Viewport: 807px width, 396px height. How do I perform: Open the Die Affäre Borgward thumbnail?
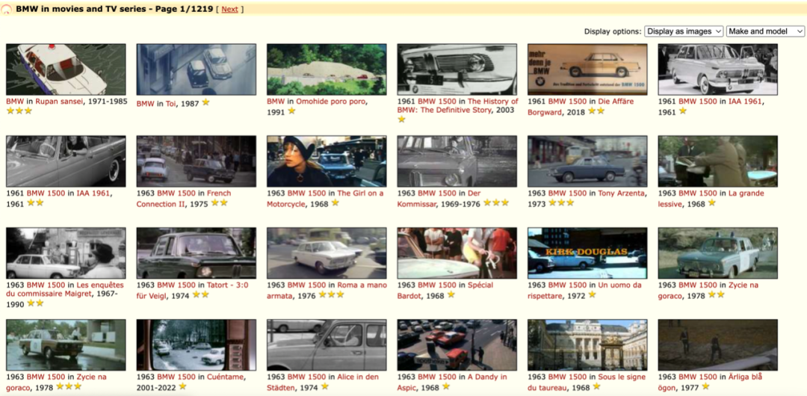click(587, 69)
